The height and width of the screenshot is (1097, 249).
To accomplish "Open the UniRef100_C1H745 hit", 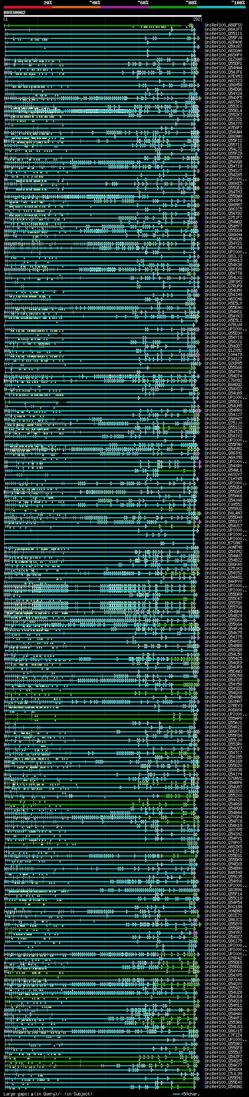I will pyautogui.click(x=223, y=479).
